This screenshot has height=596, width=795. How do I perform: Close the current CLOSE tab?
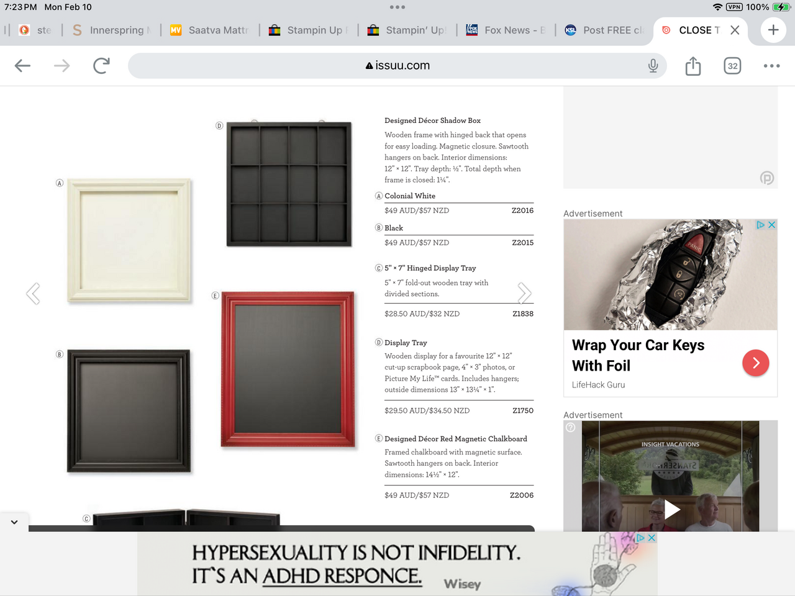pos(735,30)
